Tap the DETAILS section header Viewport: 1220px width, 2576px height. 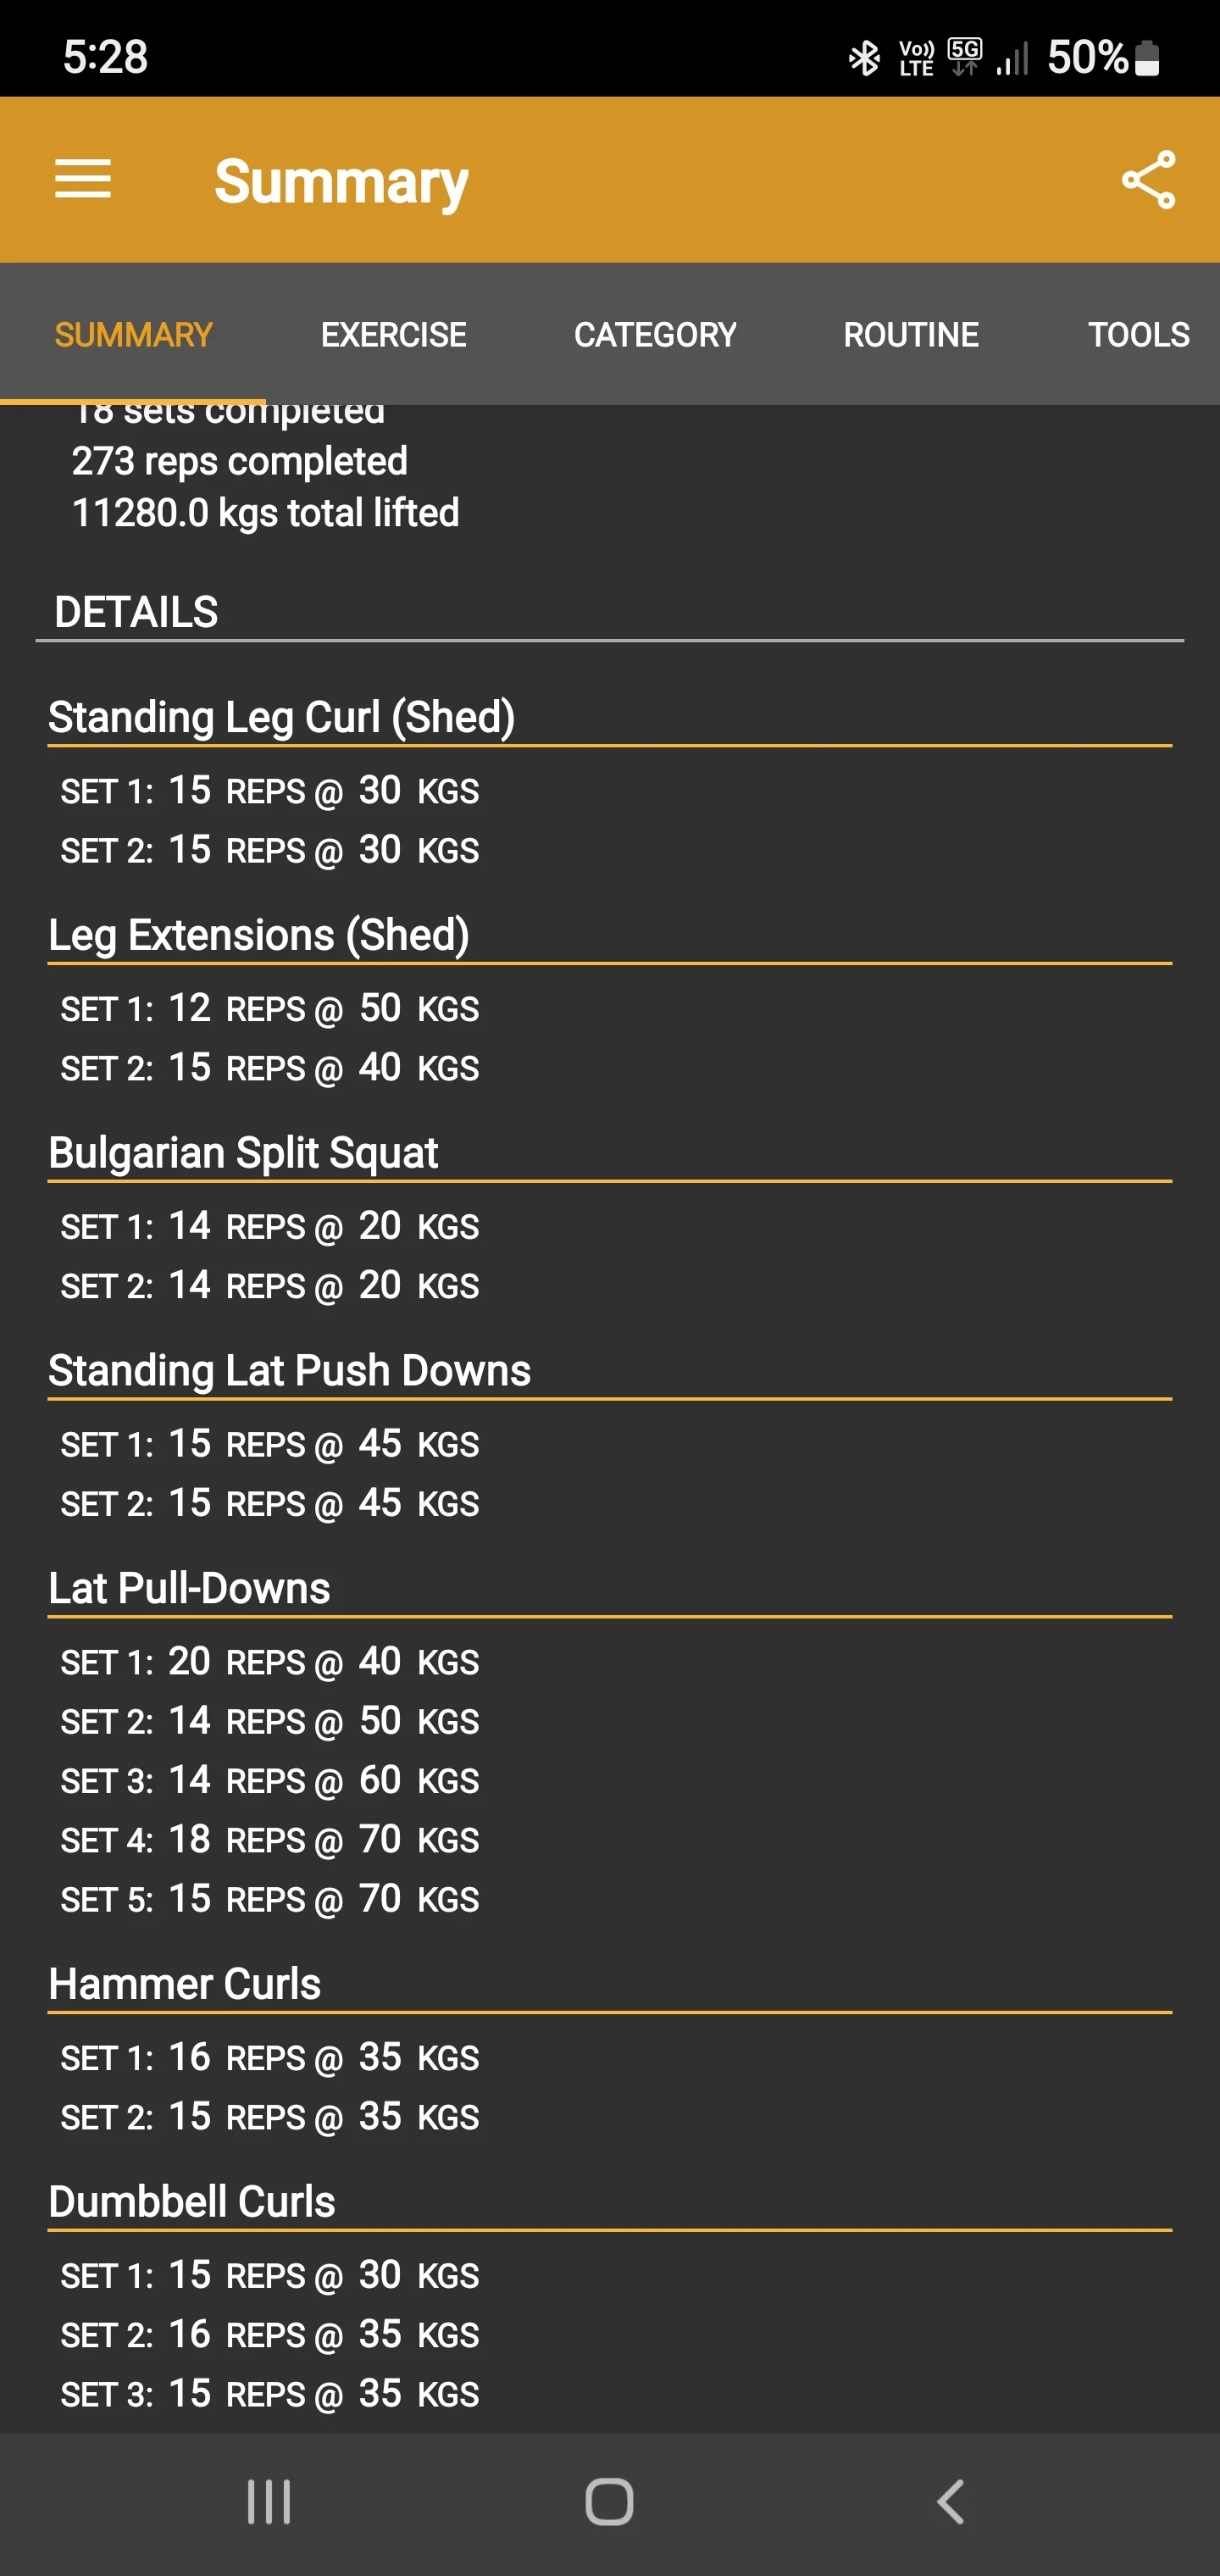(x=135, y=610)
